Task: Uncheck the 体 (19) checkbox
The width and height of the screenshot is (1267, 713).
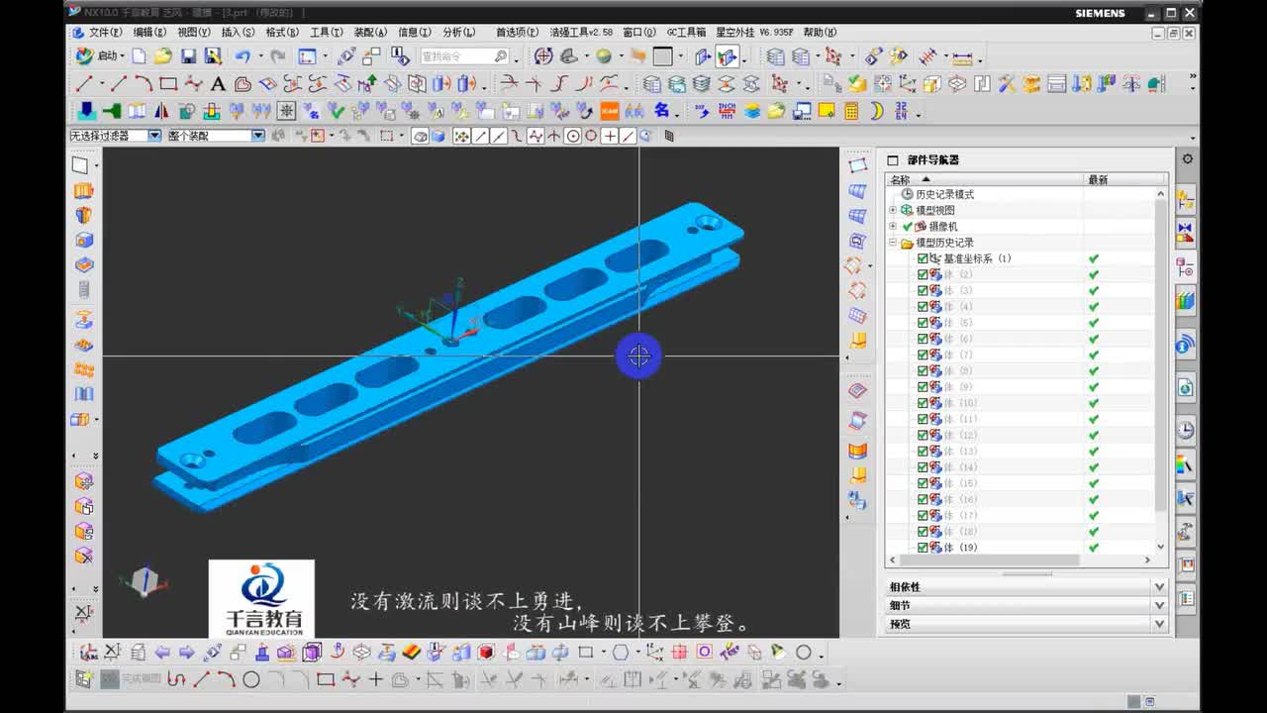Action: (923, 548)
